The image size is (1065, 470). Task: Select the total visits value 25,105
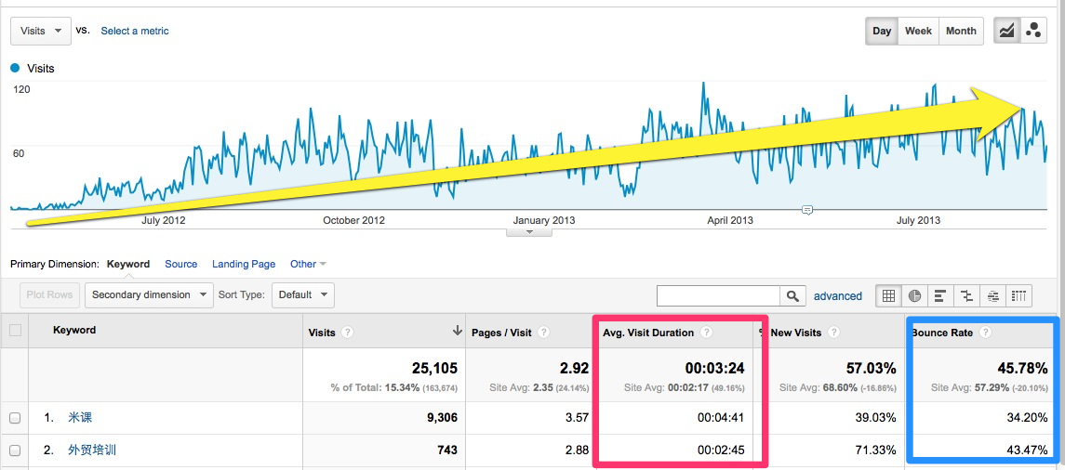click(434, 368)
